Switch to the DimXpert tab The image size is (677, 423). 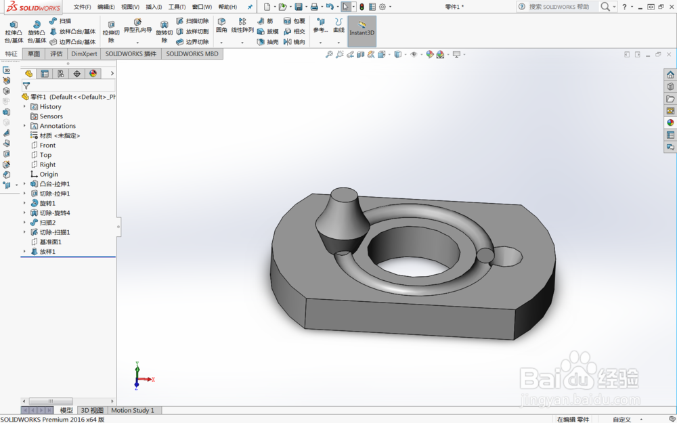[84, 54]
